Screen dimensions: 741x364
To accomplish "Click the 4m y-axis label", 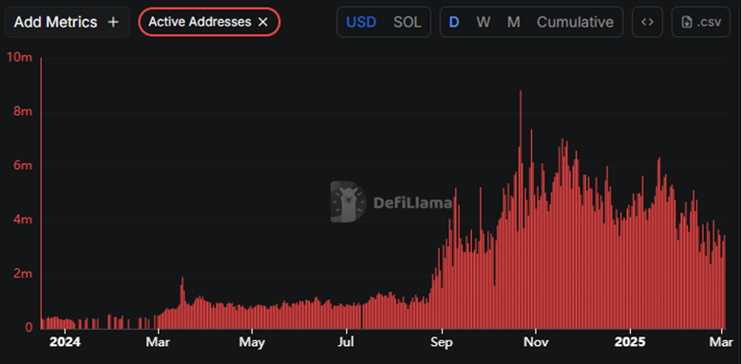I will tap(23, 220).
